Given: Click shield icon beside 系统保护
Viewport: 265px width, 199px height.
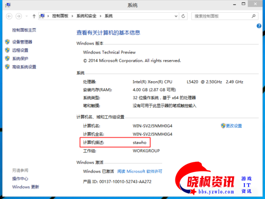Looking at the screenshot, I should (7, 58).
